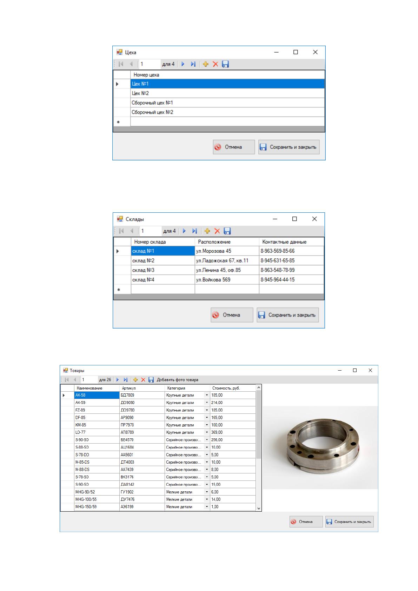The height and width of the screenshot is (591, 418).
Task: Expand category dropdown for S-90-SD 256,00 row
Action: click(207, 440)
